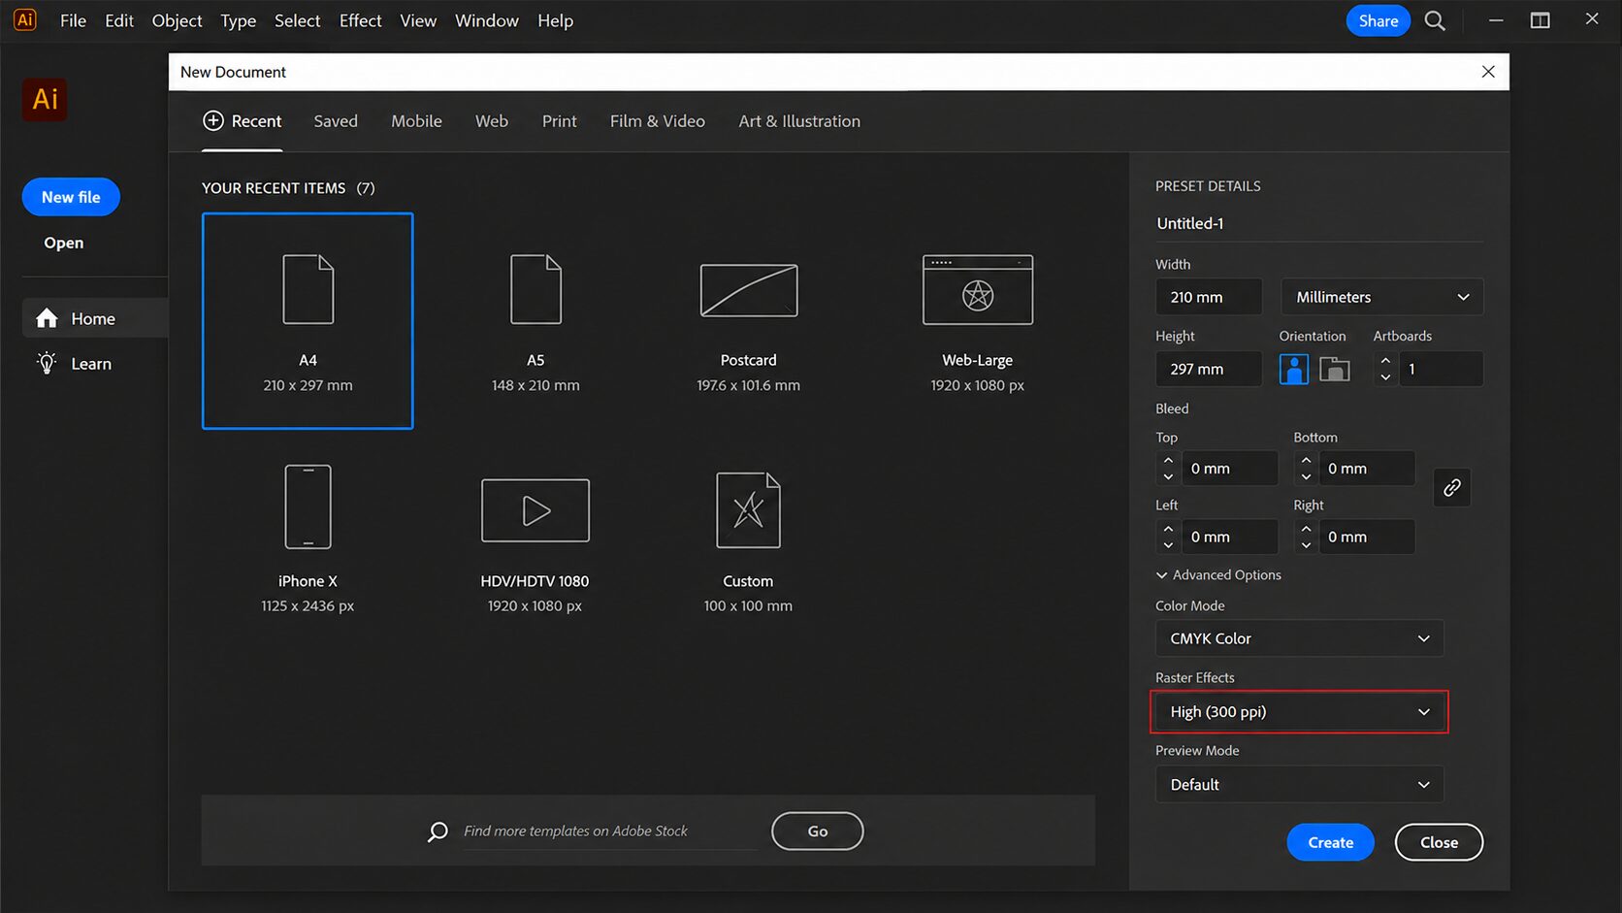Choose the Postcard preset icon
1622x913 pixels.
[749, 290]
